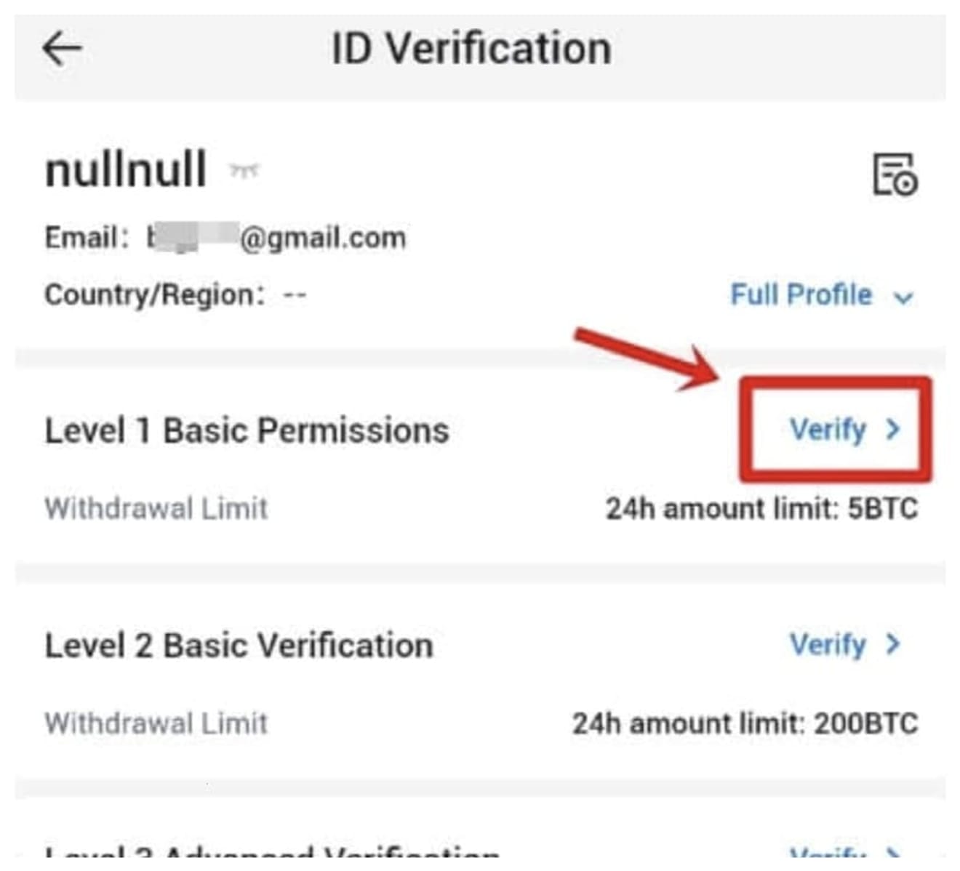Image resolution: width=960 pixels, height=871 pixels.
Task: Click Withdrawal Limit label under Level 1
Action: pyautogui.click(x=156, y=508)
